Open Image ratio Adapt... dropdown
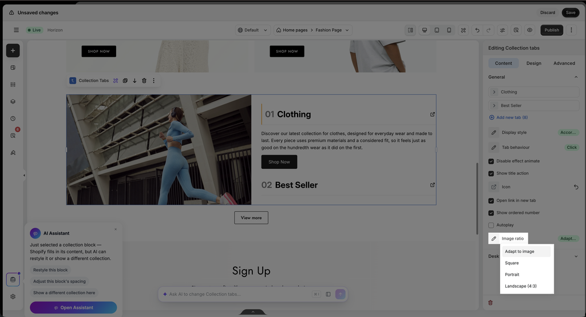 pyautogui.click(x=568, y=239)
